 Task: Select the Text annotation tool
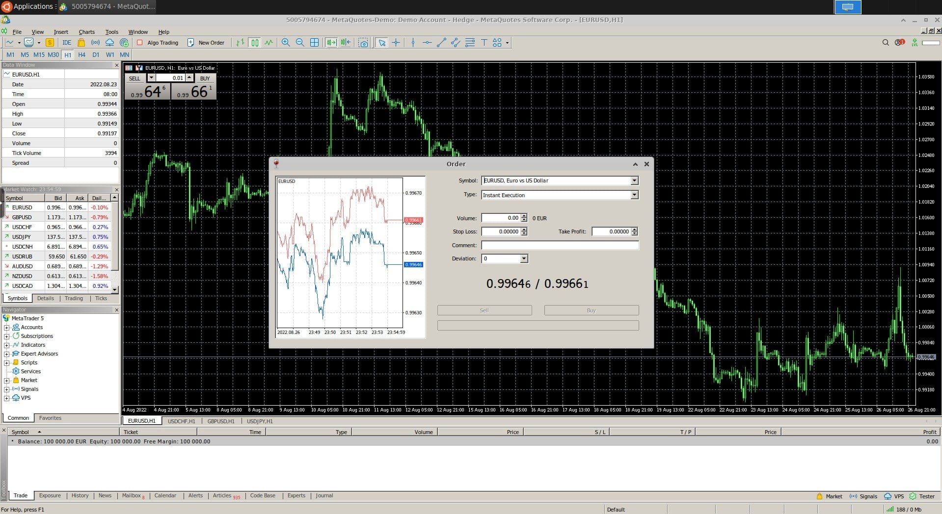pyautogui.click(x=484, y=43)
